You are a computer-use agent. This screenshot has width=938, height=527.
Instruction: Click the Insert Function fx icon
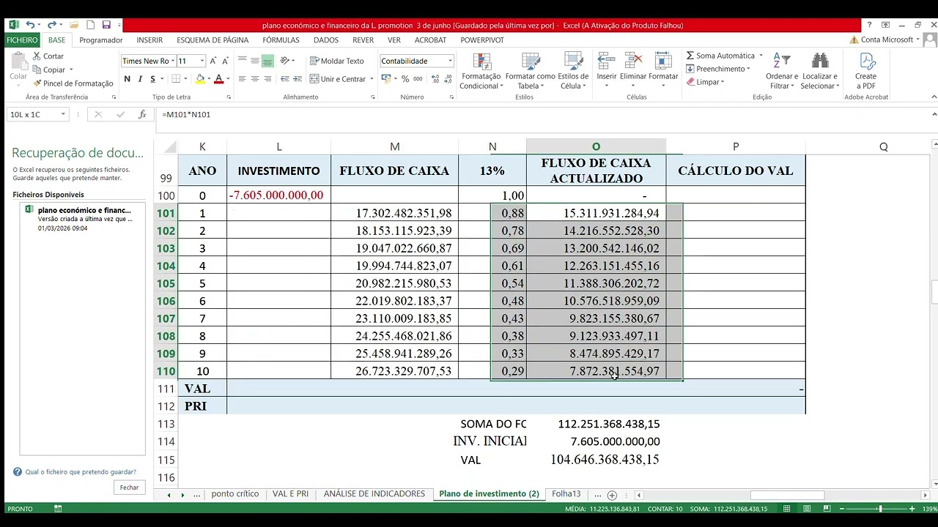pos(143,114)
